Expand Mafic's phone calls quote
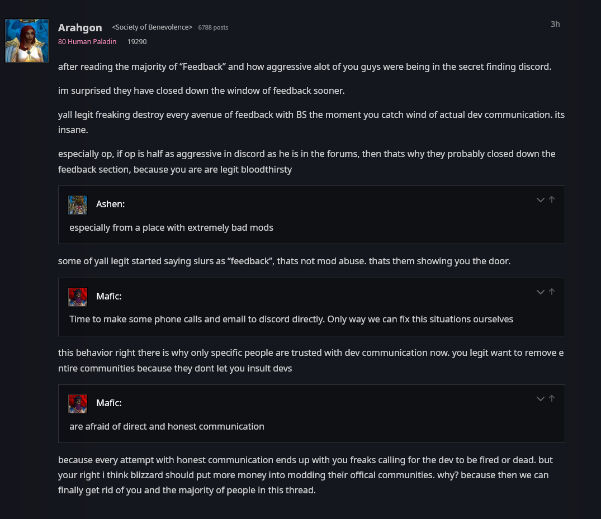This screenshot has width=601, height=519. [540, 292]
